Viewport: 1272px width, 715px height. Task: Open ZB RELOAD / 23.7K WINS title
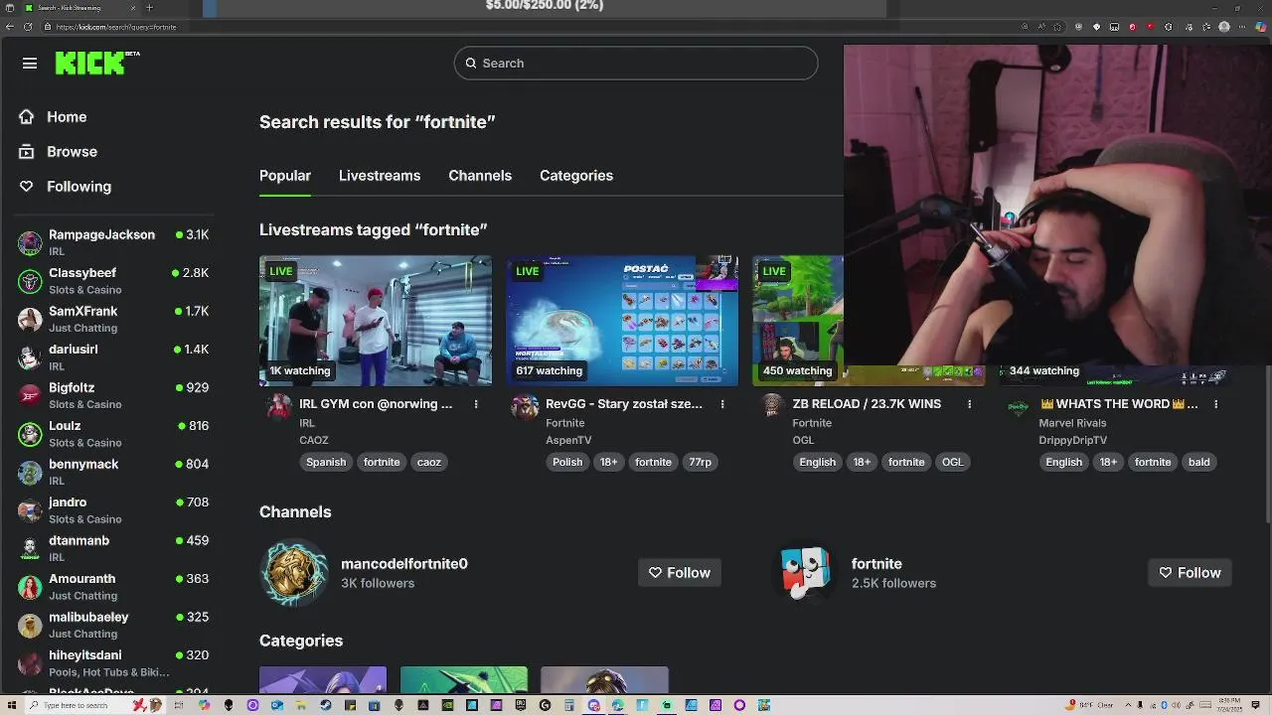pos(867,404)
